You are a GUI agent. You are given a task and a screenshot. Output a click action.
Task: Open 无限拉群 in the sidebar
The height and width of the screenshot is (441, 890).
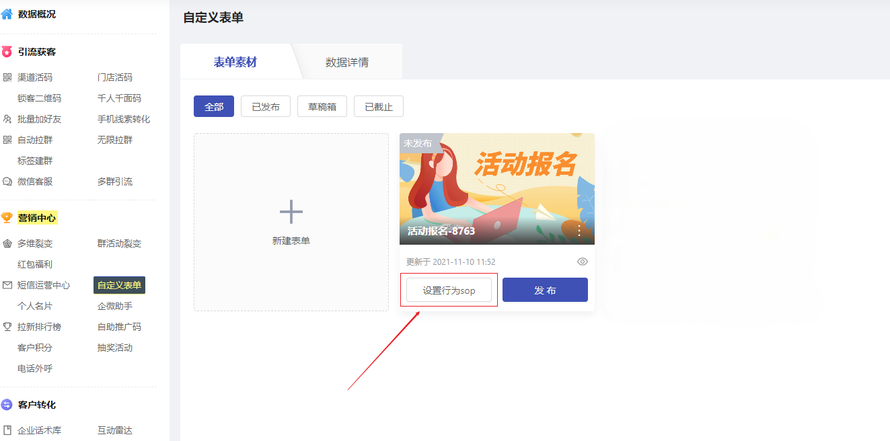(x=115, y=140)
